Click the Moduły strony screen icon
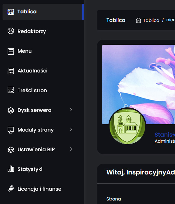 point(11,130)
